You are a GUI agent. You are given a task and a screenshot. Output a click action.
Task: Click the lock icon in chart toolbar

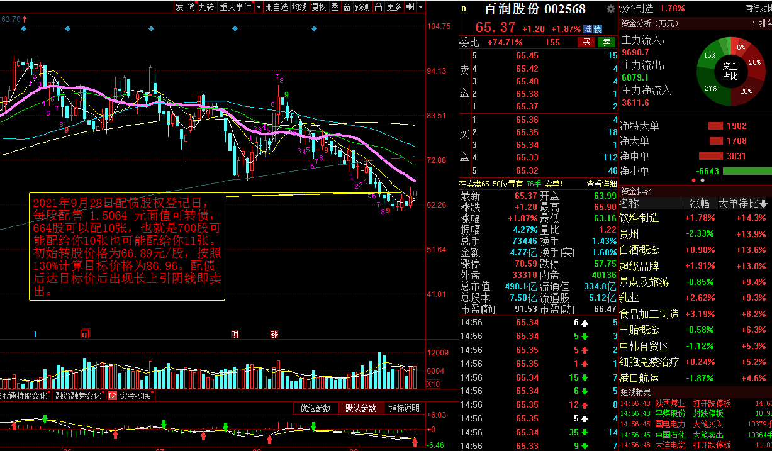click(378, 7)
